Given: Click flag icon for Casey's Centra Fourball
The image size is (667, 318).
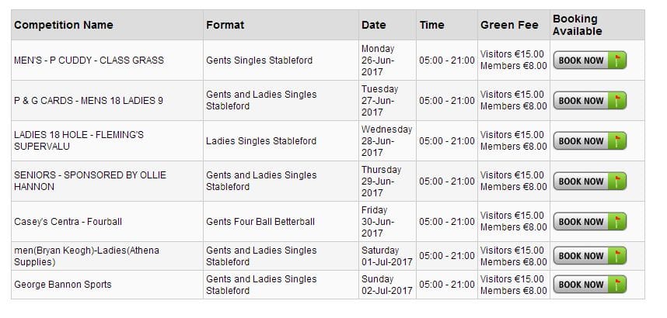Looking at the screenshot, I should (x=617, y=222).
